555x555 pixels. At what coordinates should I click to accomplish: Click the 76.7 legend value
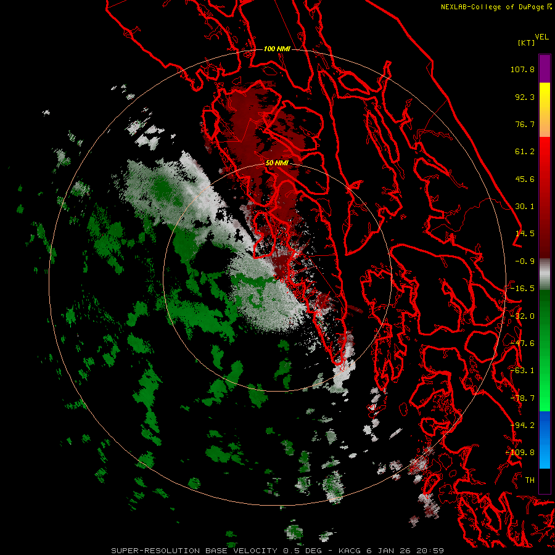[525, 124]
